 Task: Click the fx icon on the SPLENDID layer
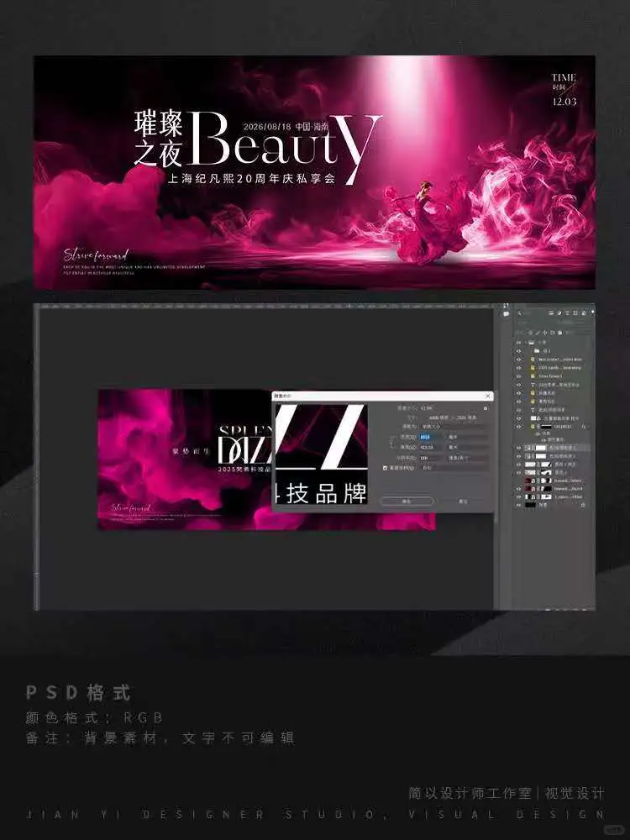tap(584, 427)
